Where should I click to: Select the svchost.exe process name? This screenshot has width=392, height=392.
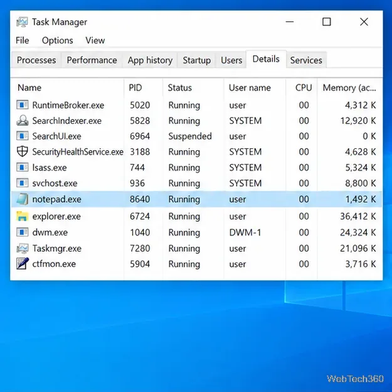[55, 183]
